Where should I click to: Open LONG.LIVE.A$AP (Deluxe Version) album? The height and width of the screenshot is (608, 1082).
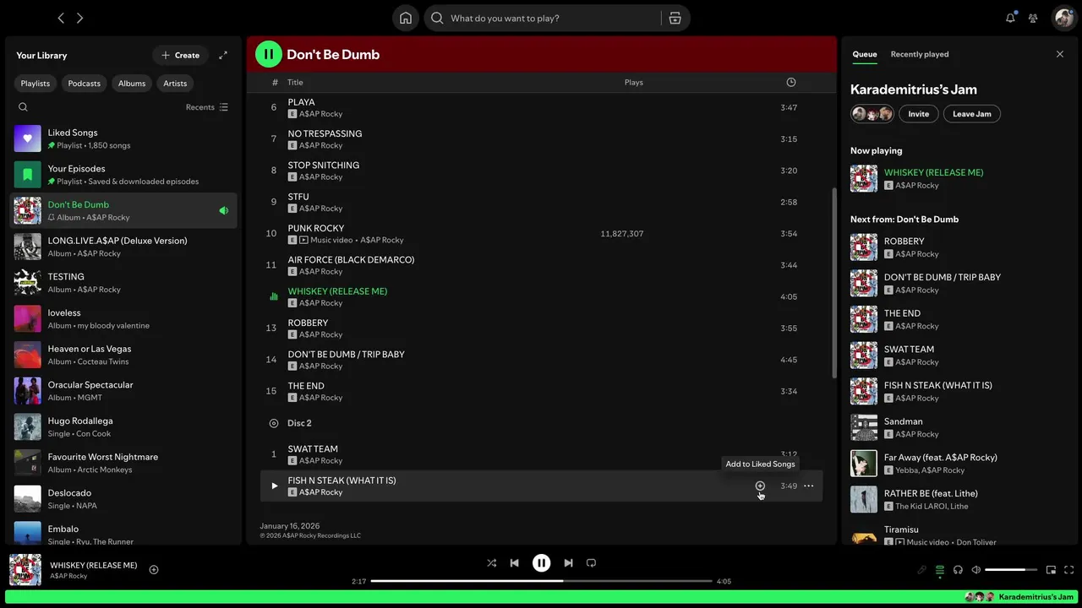coord(123,247)
